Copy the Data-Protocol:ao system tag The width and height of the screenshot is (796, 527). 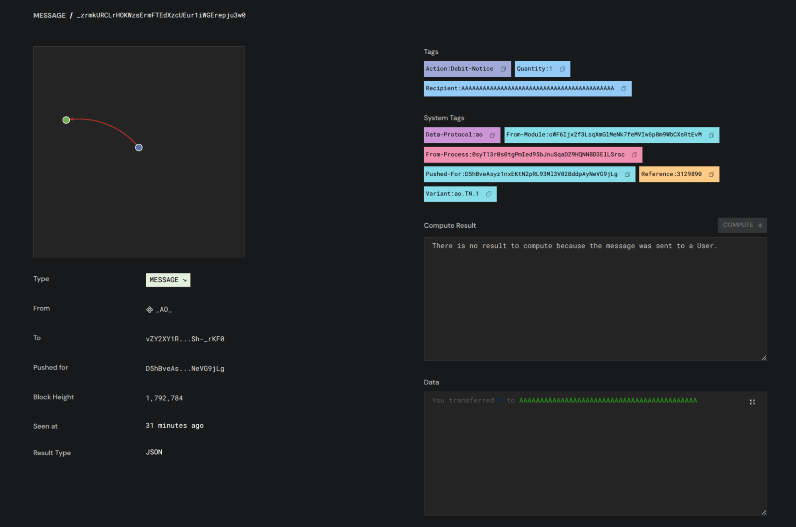coord(492,135)
